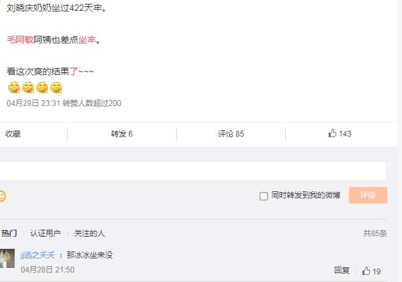The height and width of the screenshot is (282, 402).
Task: Switch to the 认证用户 comments tab
Action: (45, 234)
